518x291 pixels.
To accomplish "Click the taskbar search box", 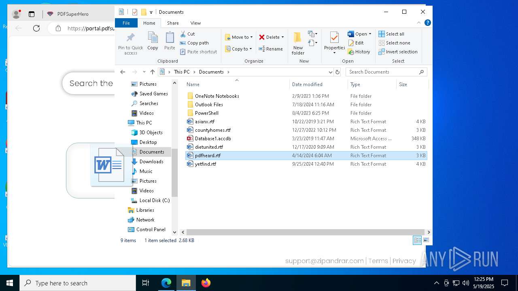I will pos(78,283).
